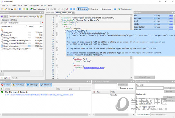Screen dimensions: 175x118
Task: Click the Batch validation globe icon
Action: [32, 9]
